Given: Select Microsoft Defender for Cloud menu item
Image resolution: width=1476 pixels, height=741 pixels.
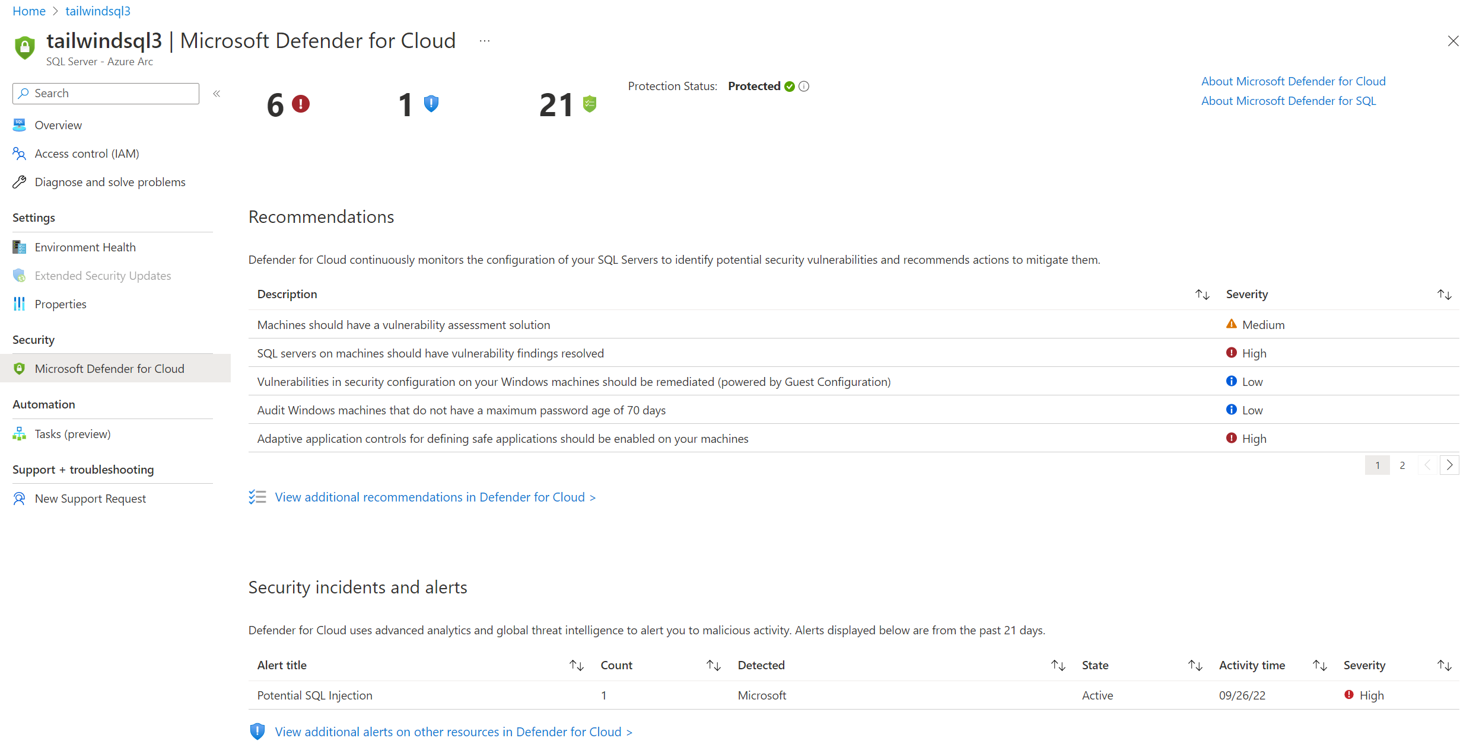Looking at the screenshot, I should click(x=110, y=369).
